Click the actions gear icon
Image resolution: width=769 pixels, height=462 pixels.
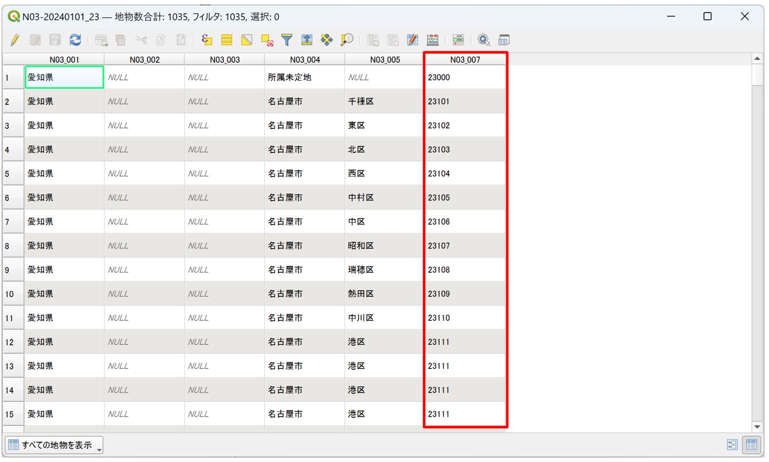[x=484, y=40]
